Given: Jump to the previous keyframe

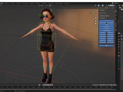Looking at the screenshot, I should pyautogui.click(x=45, y=85).
